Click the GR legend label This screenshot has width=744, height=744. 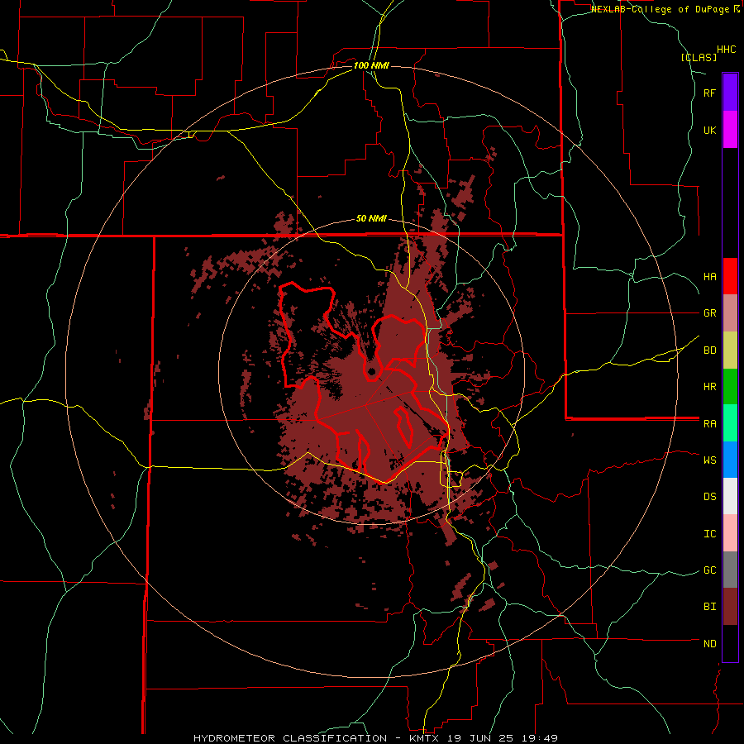(x=709, y=313)
